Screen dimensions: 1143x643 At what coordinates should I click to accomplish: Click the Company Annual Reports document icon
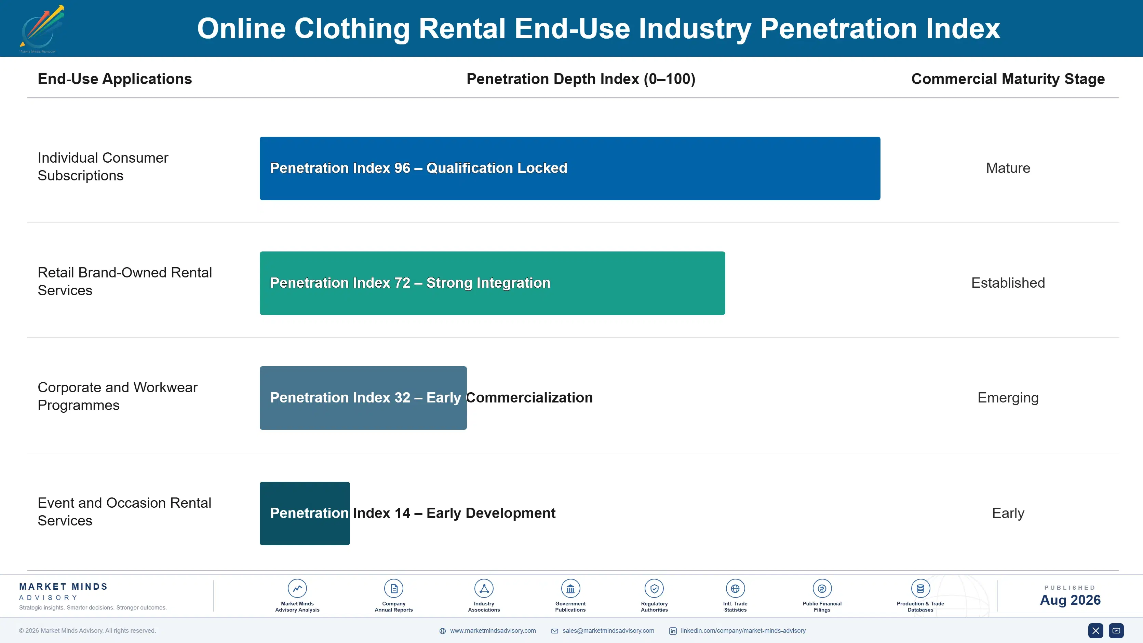tap(393, 588)
